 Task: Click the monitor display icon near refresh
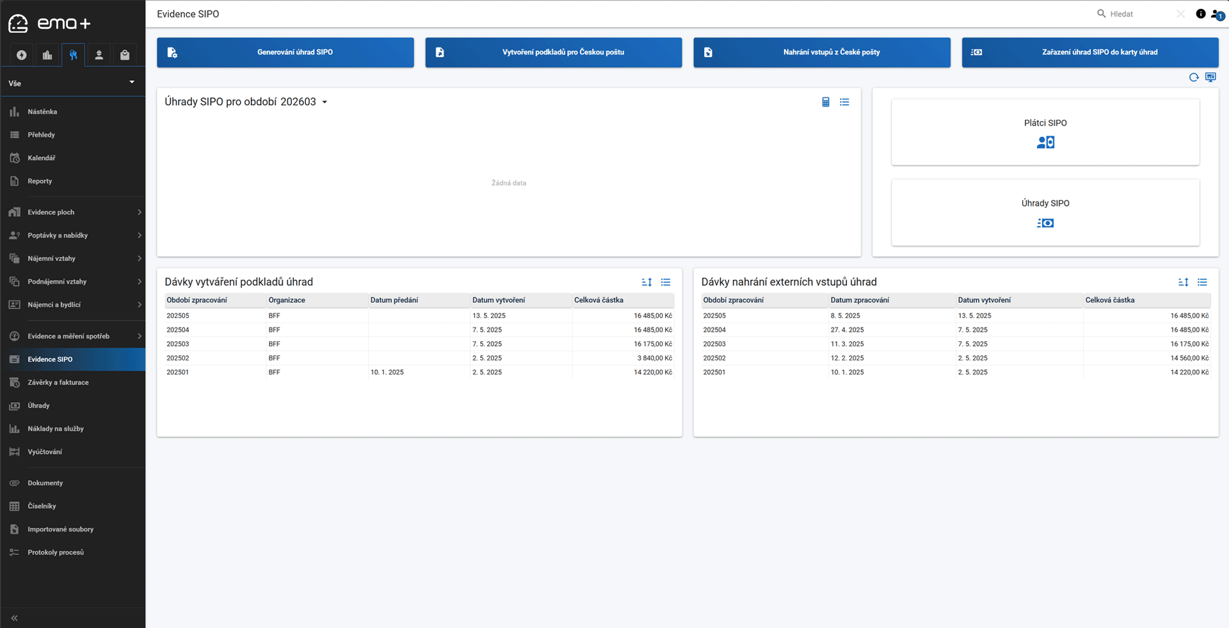1210,77
